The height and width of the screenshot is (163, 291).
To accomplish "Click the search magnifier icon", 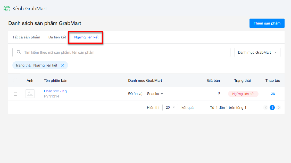I will point(19,52).
